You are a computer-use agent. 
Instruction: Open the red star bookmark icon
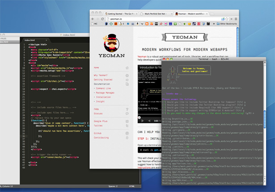[161, 24]
